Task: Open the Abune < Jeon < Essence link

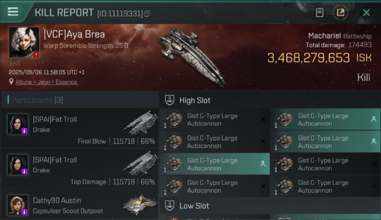Action: coord(46,82)
